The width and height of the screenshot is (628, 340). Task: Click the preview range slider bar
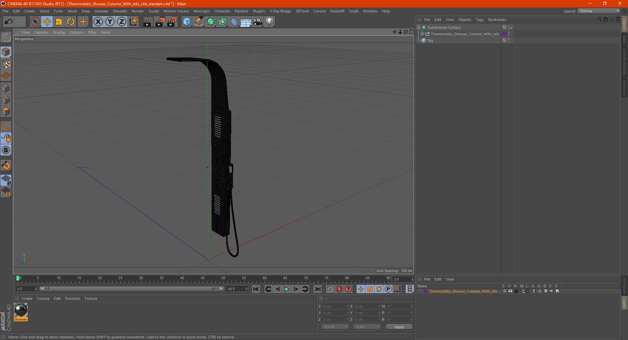132,289
